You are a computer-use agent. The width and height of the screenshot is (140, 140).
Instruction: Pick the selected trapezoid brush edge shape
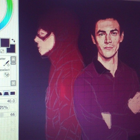(x=6, y=93)
